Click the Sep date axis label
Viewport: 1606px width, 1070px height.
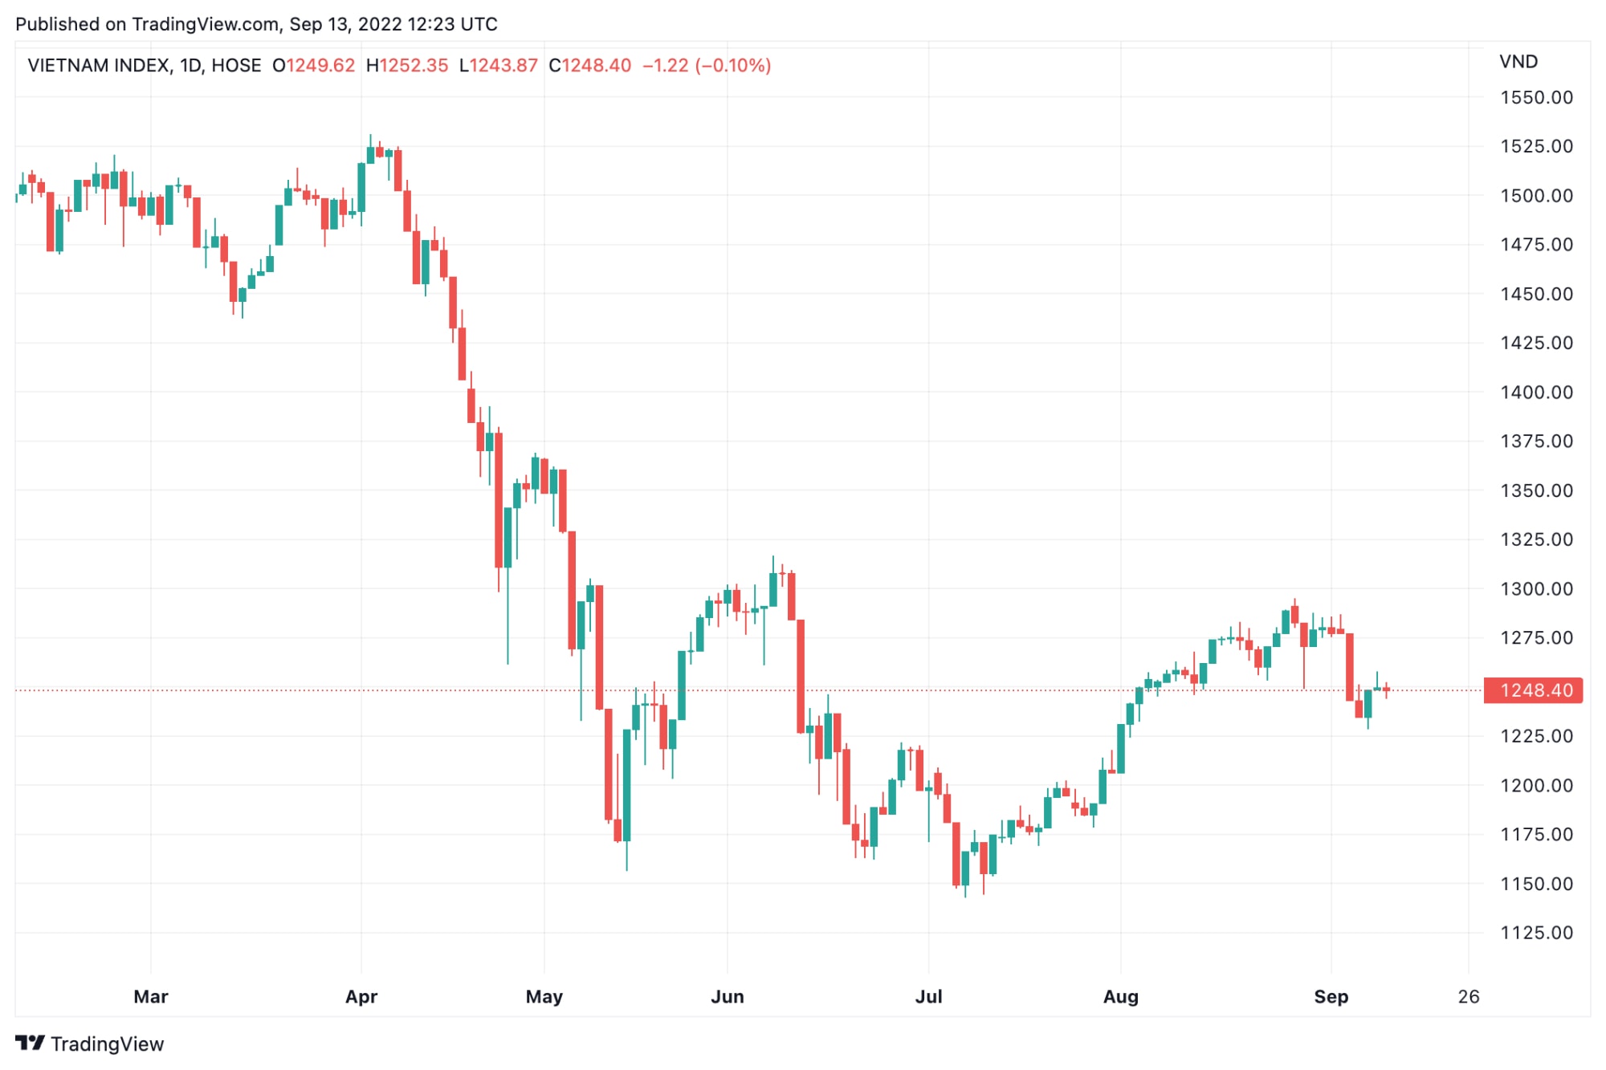pyautogui.click(x=1331, y=996)
